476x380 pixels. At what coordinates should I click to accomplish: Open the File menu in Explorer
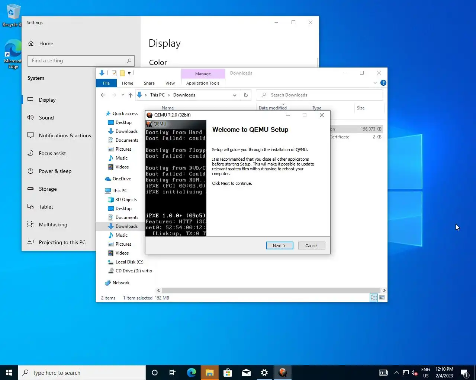(106, 83)
